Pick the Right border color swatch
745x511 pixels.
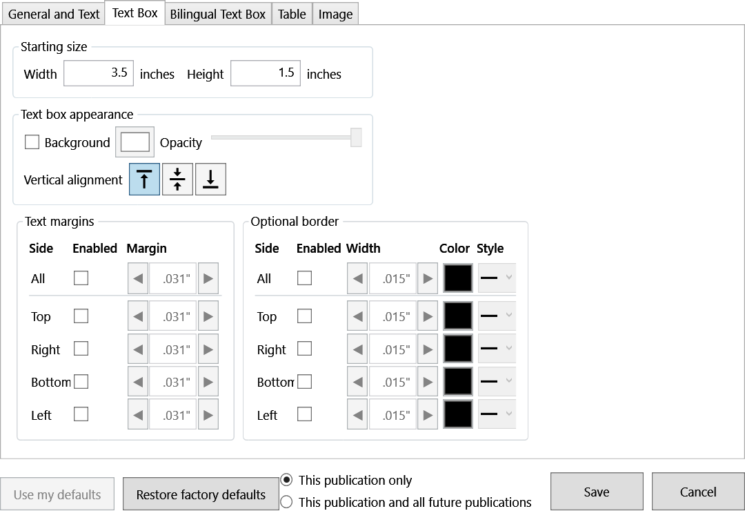coord(458,349)
